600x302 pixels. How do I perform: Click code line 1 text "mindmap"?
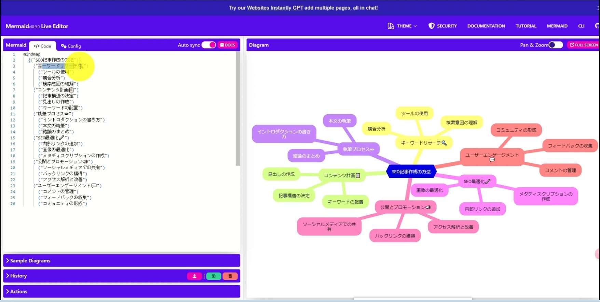click(32, 54)
